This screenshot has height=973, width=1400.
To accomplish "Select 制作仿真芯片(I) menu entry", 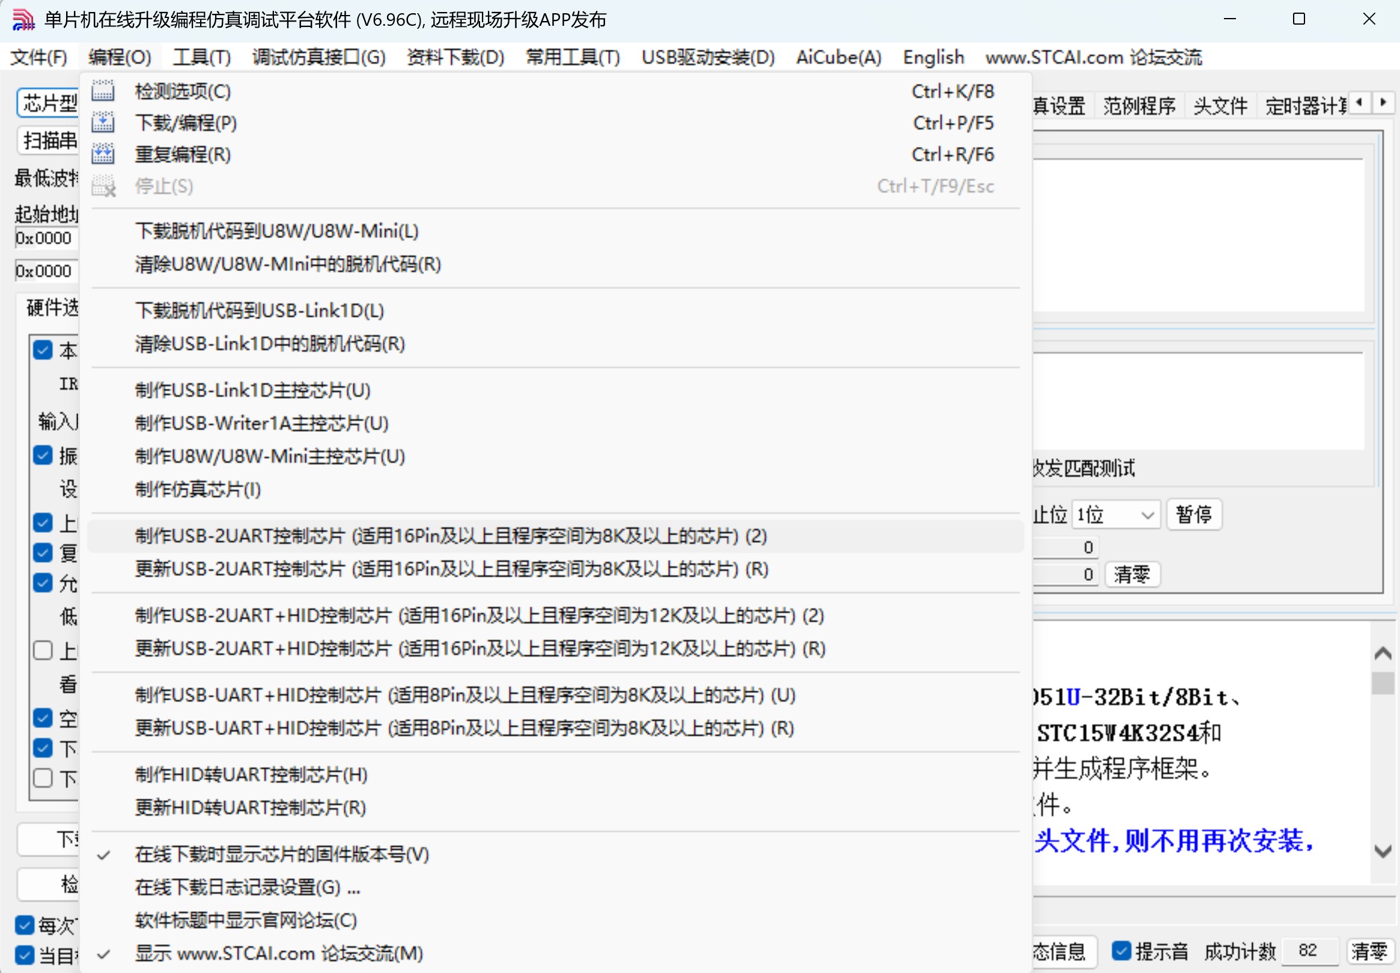I will point(198,489).
